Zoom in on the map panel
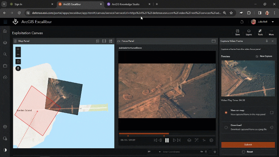Image resolution: width=279 pixels, height=157 pixels. pyautogui.click(x=18, y=49)
